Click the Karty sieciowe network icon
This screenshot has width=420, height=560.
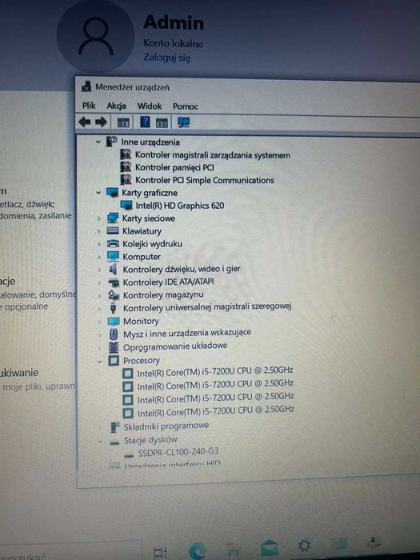click(113, 218)
